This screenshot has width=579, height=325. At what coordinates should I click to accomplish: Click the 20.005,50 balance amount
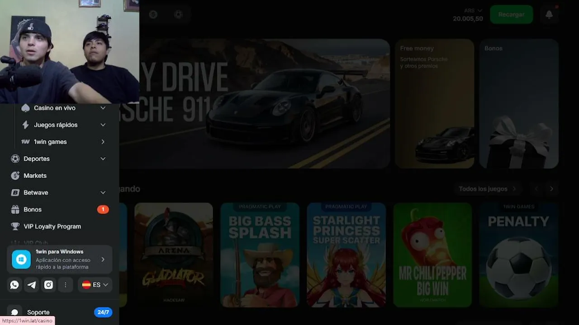[468, 19]
